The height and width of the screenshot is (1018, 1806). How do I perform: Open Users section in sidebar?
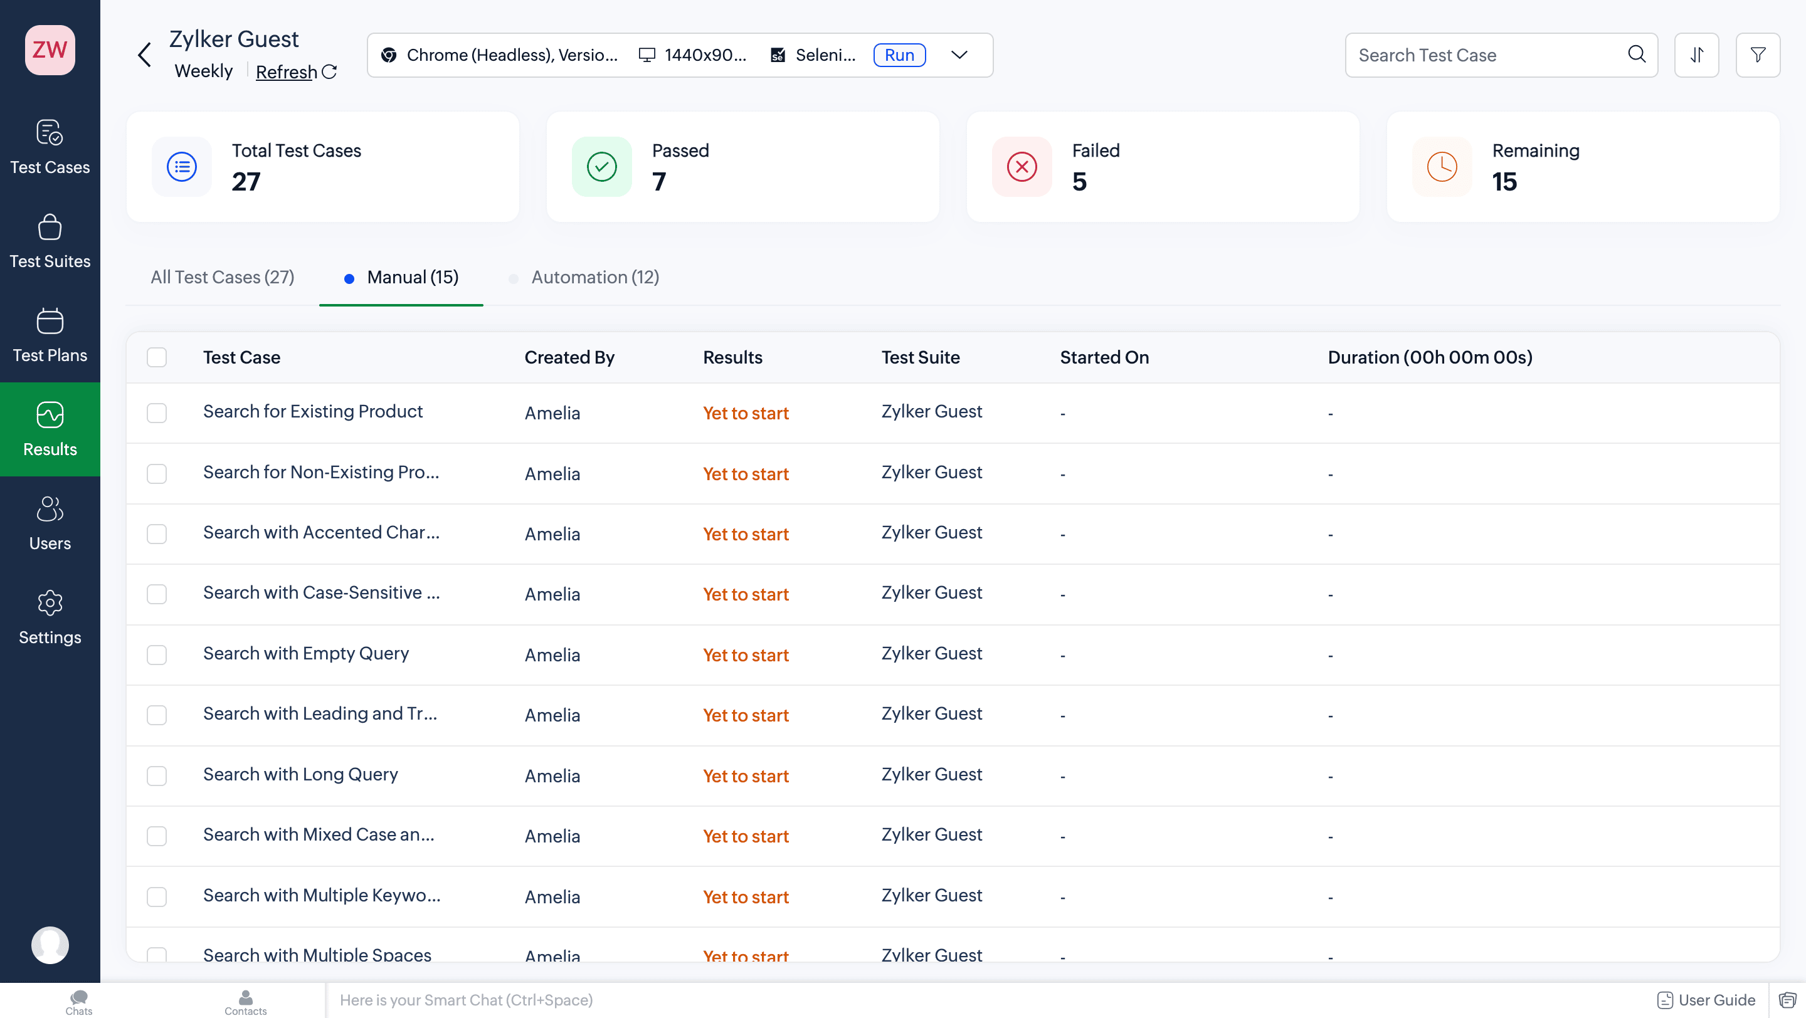[50, 523]
